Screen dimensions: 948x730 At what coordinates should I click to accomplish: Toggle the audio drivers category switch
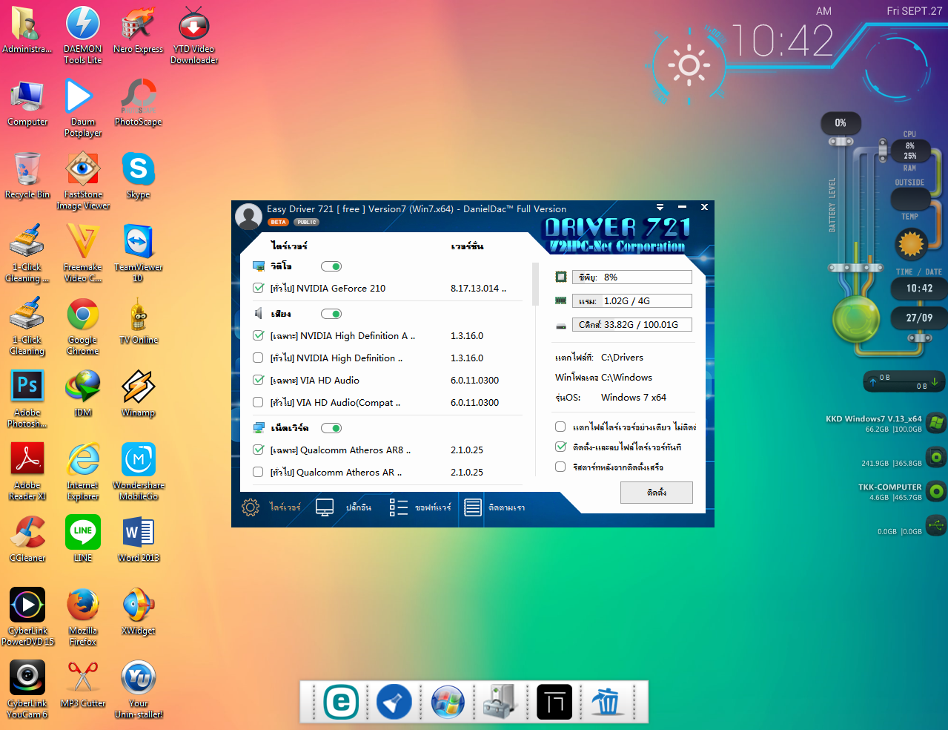(331, 314)
